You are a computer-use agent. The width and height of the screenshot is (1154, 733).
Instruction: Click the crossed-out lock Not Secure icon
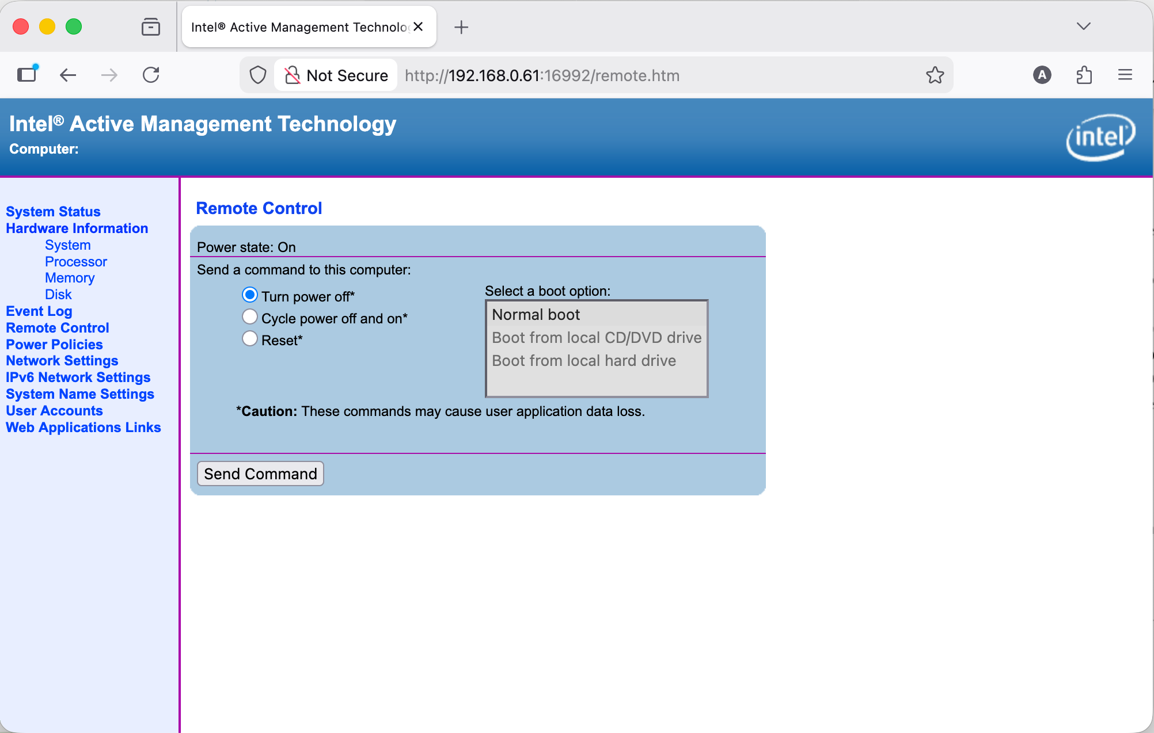293,75
